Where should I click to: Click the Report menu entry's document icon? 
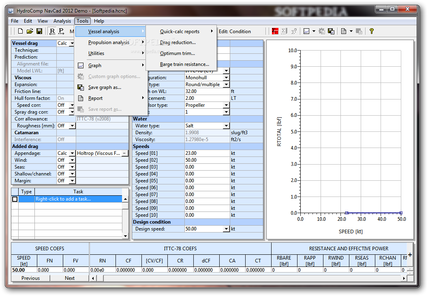click(x=81, y=98)
